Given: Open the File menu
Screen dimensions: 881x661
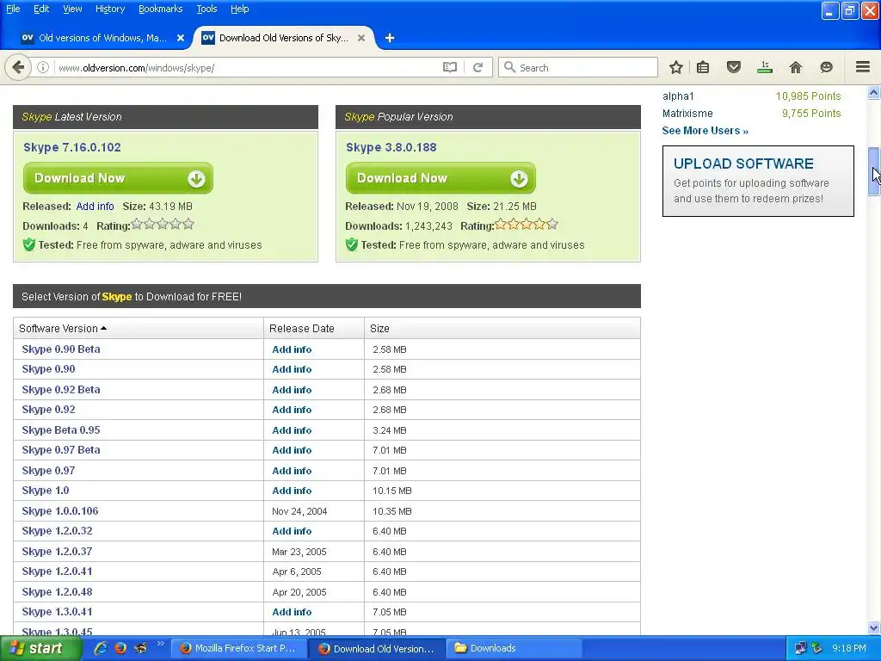Looking at the screenshot, I should tap(13, 9).
